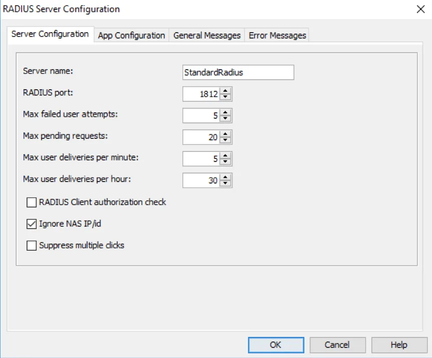Open the General Messages tab
The width and height of the screenshot is (432, 358).
(206, 35)
